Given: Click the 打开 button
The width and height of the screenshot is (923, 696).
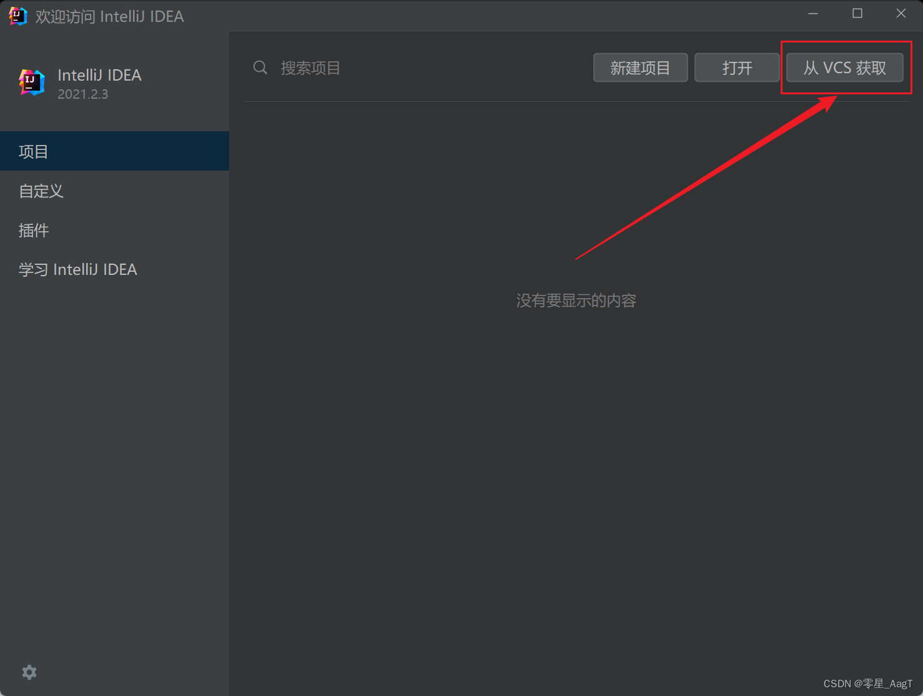Looking at the screenshot, I should click(737, 67).
